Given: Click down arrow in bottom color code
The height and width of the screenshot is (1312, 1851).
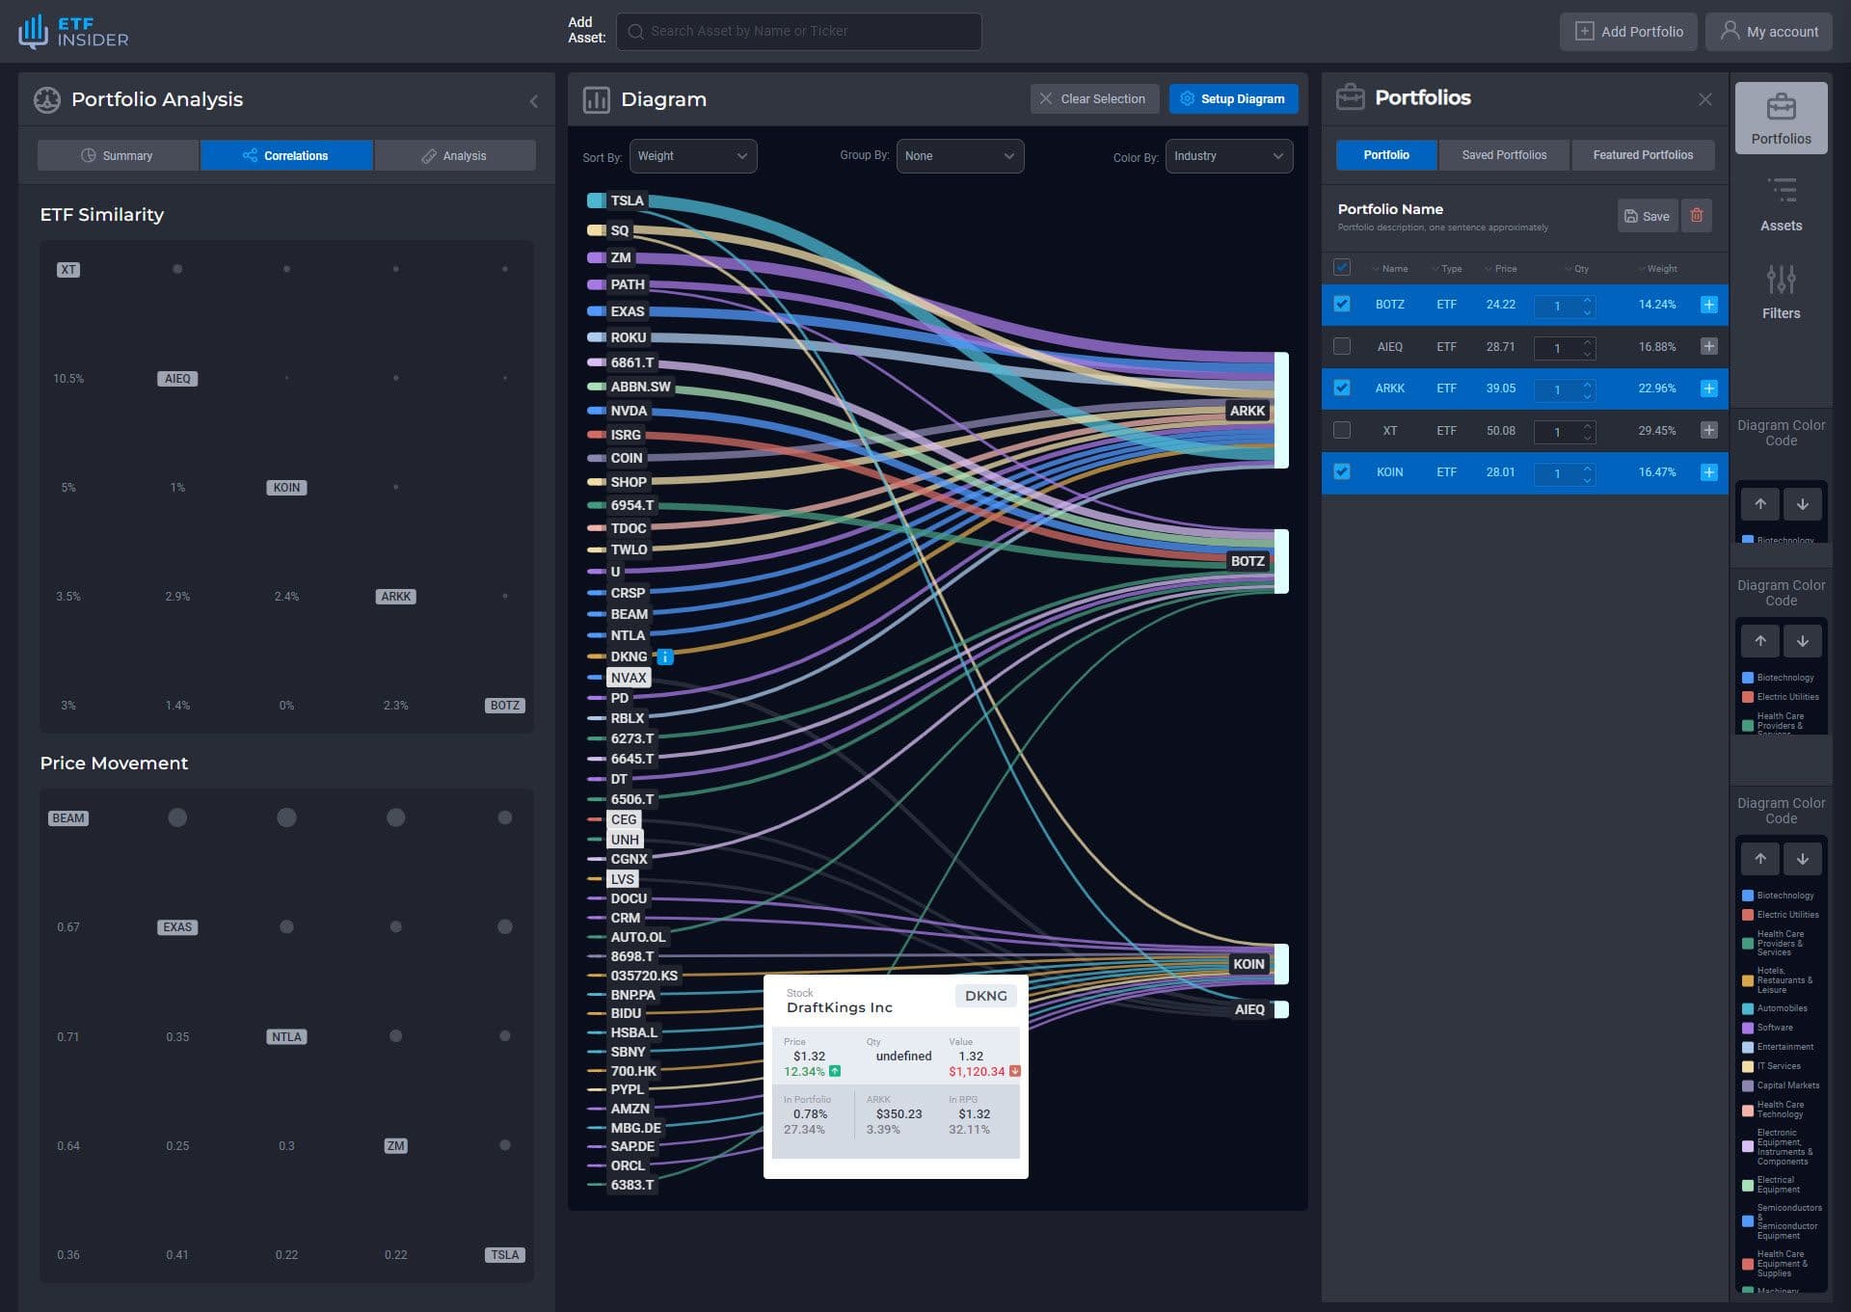Looking at the screenshot, I should [1803, 859].
